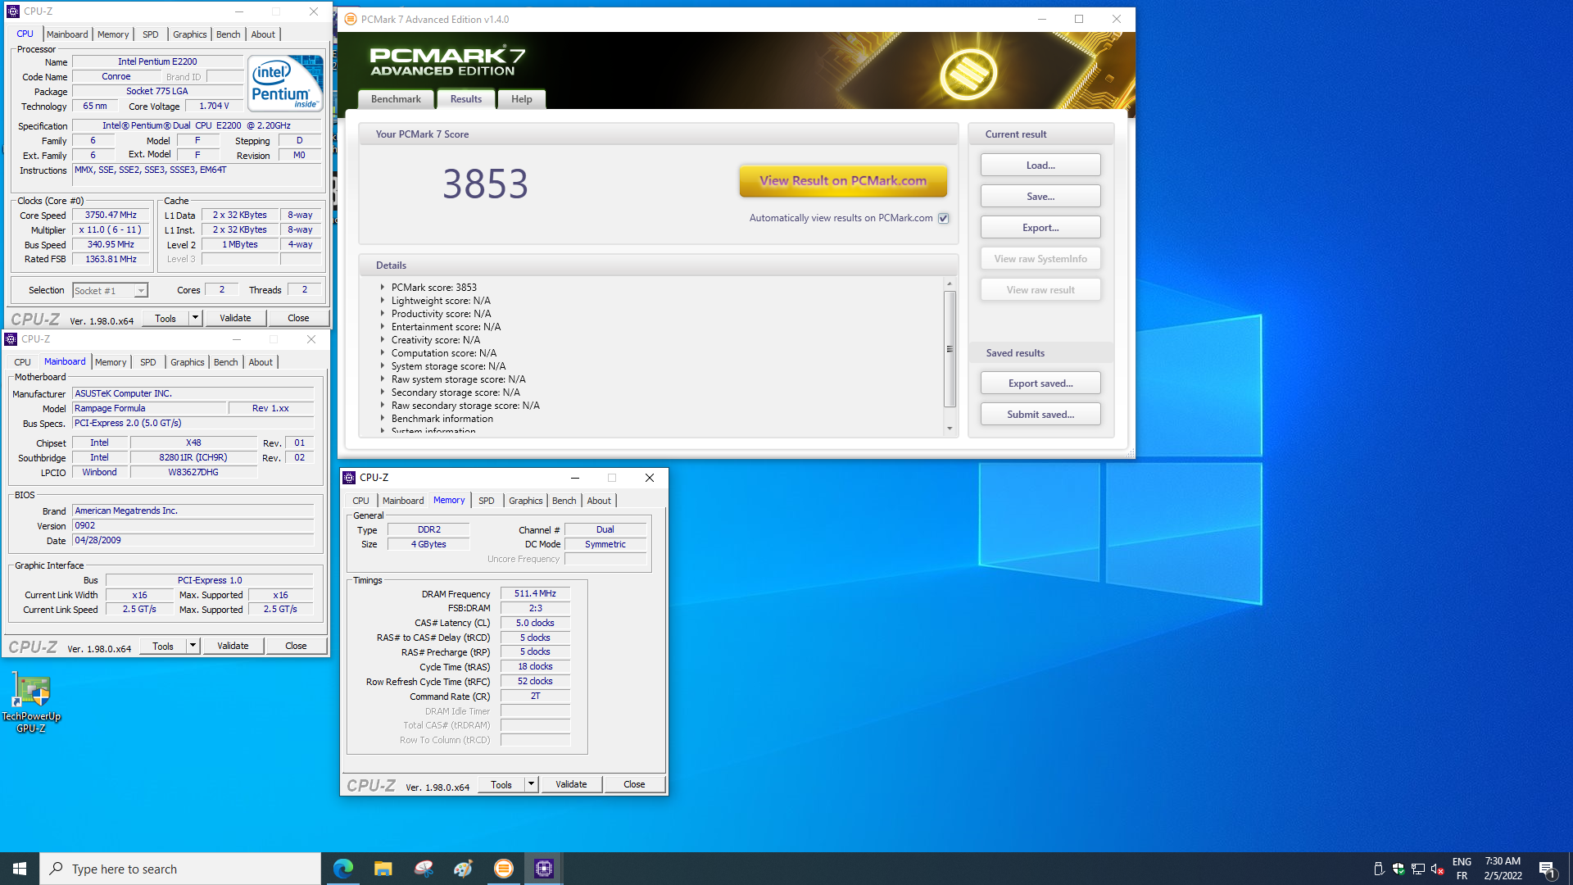Open the fourth pinned app on the taskbar
The image size is (1573, 885).
pos(464,869)
